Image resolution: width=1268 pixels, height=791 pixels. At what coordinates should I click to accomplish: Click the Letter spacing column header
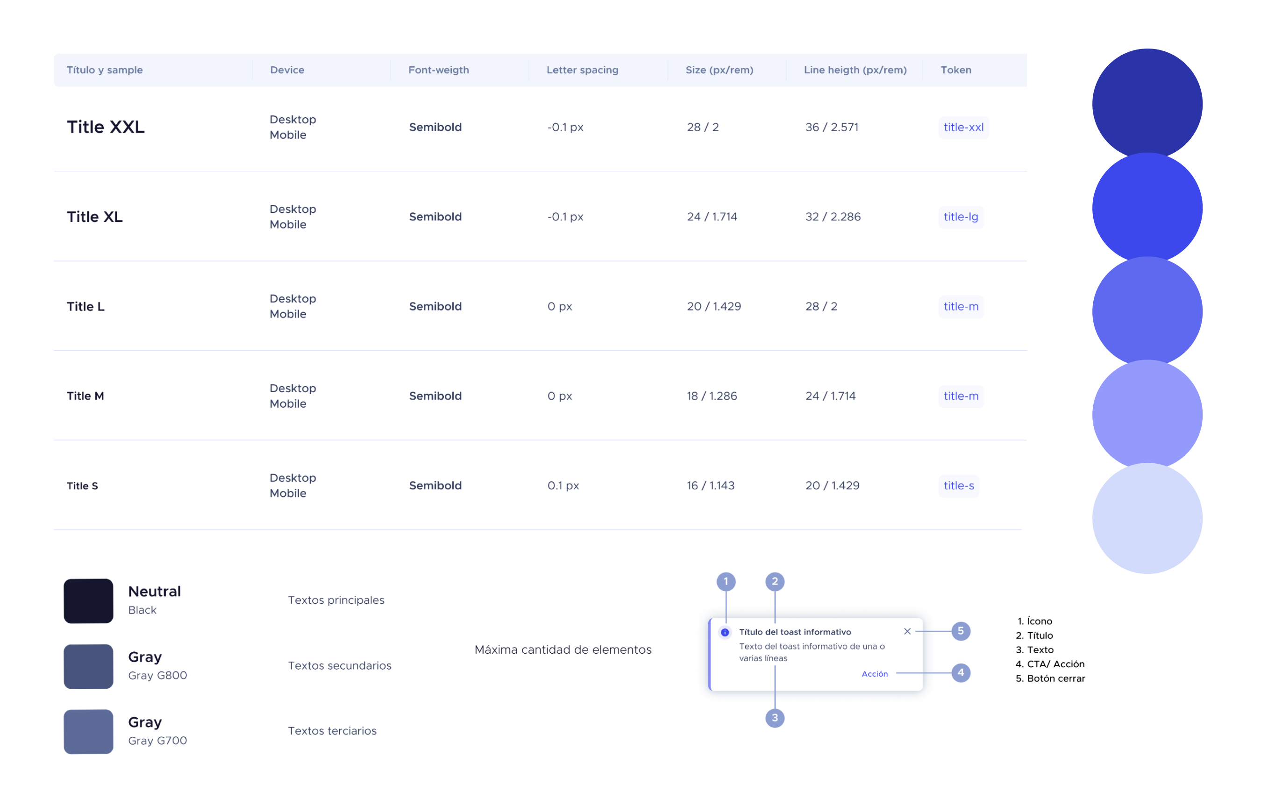point(583,70)
